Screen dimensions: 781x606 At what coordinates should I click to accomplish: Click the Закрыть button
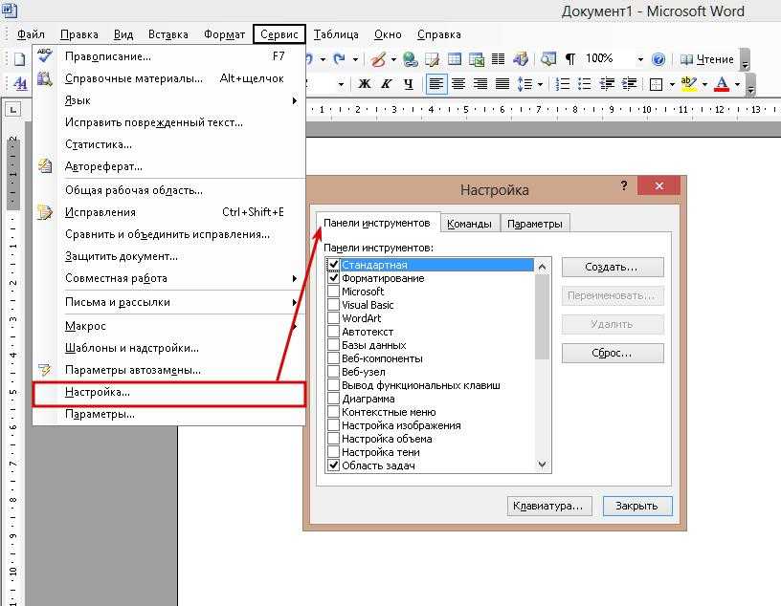tap(637, 506)
